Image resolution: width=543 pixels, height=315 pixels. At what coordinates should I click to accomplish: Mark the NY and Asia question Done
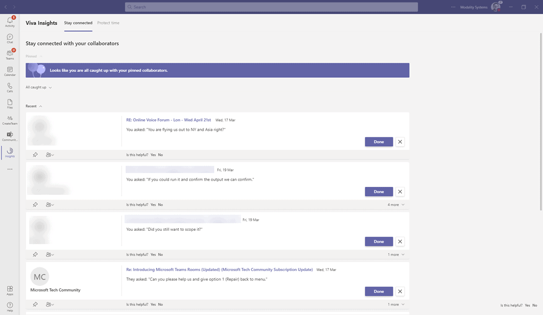379,142
